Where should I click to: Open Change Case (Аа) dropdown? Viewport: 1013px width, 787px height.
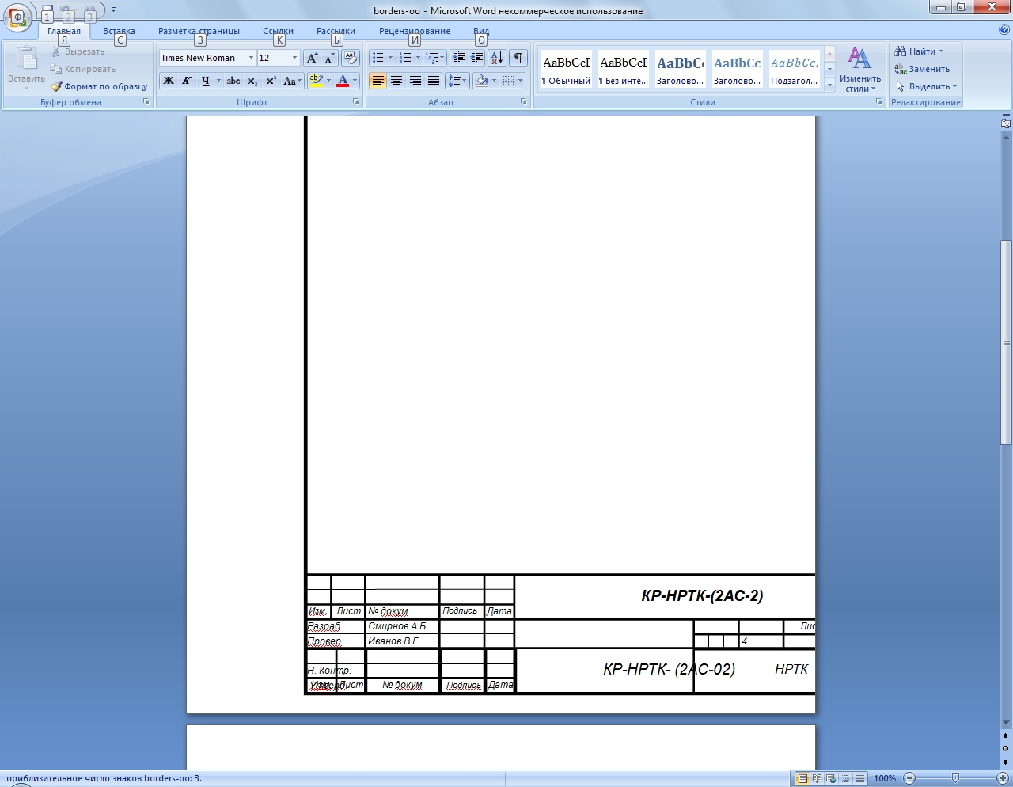pos(292,81)
